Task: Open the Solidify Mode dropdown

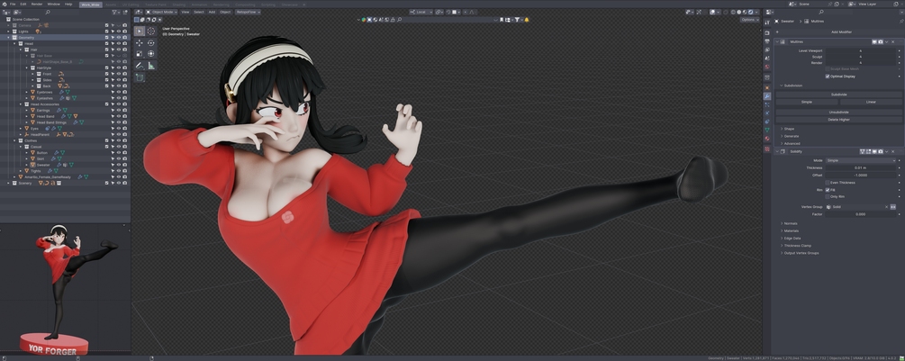Action: (860, 160)
